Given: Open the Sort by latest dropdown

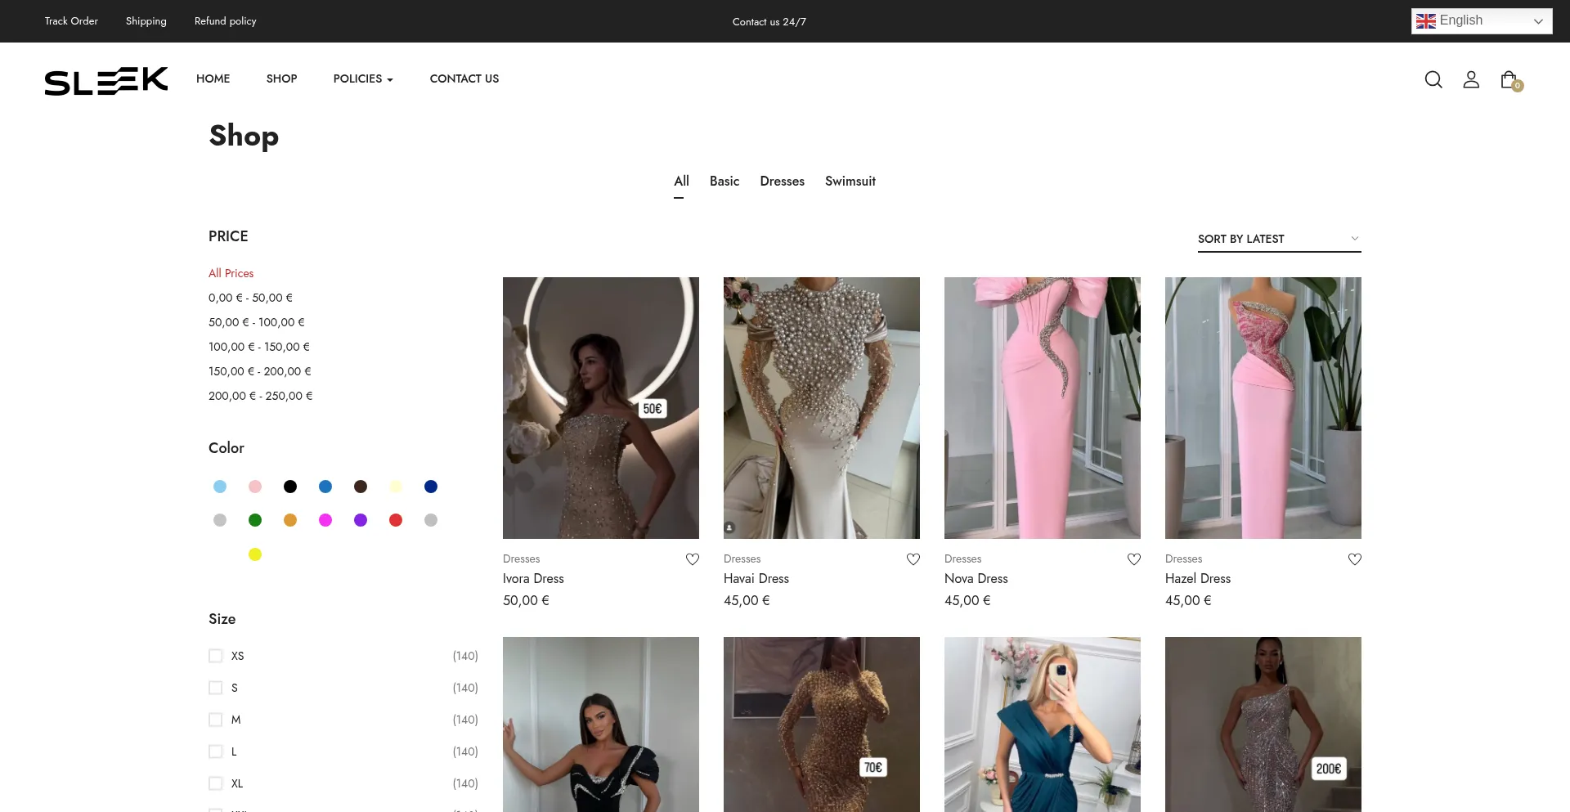Looking at the screenshot, I should pos(1279,239).
